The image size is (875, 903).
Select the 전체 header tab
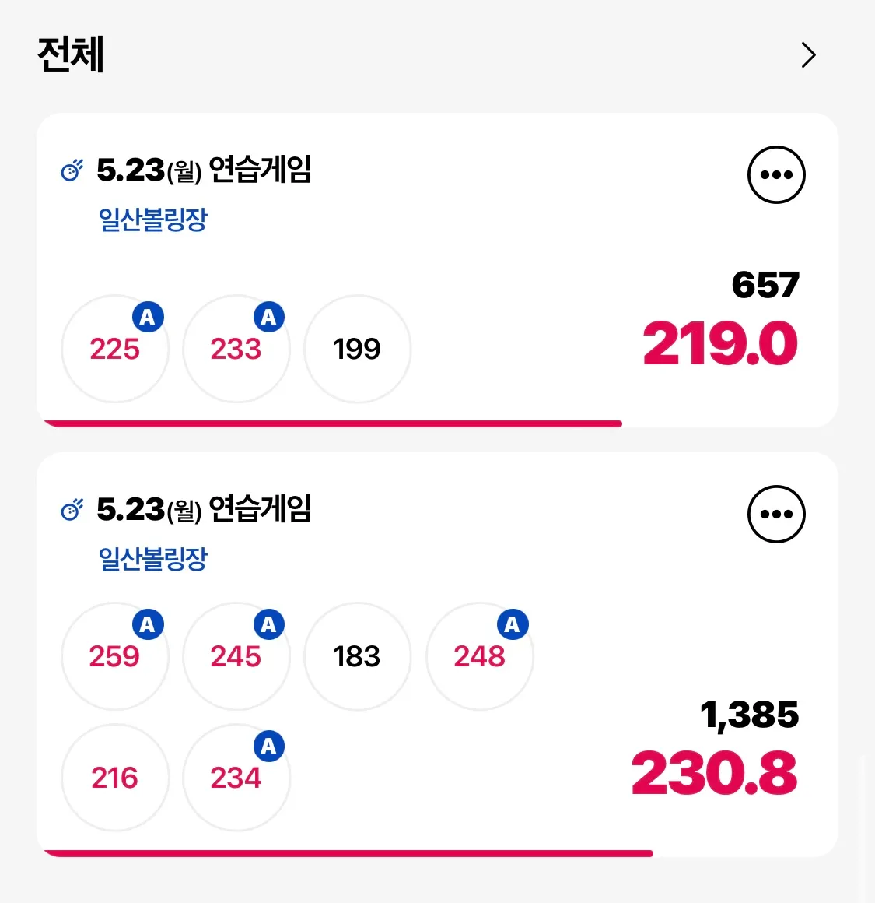coord(71,55)
